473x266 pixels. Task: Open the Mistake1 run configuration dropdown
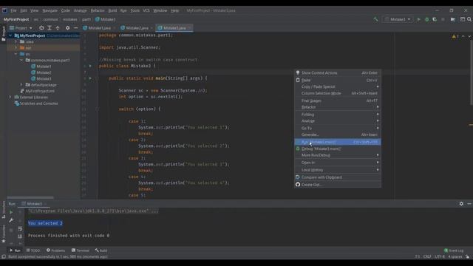tap(398, 19)
